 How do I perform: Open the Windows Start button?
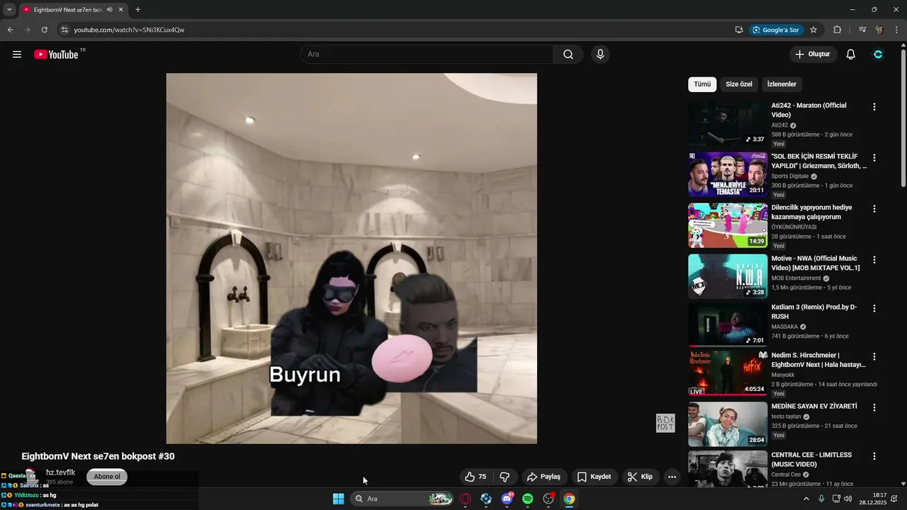click(x=338, y=499)
